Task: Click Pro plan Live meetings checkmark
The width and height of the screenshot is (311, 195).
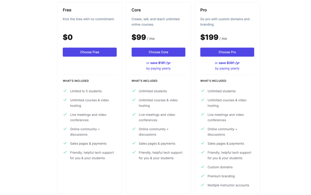Action: click(x=203, y=114)
